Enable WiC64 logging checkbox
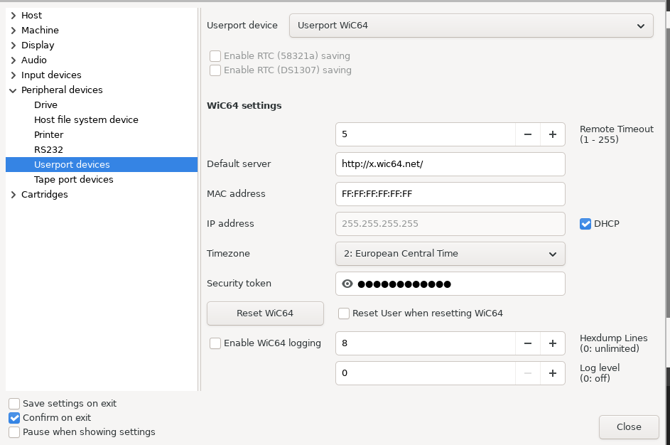The image size is (670, 445). pyautogui.click(x=215, y=343)
